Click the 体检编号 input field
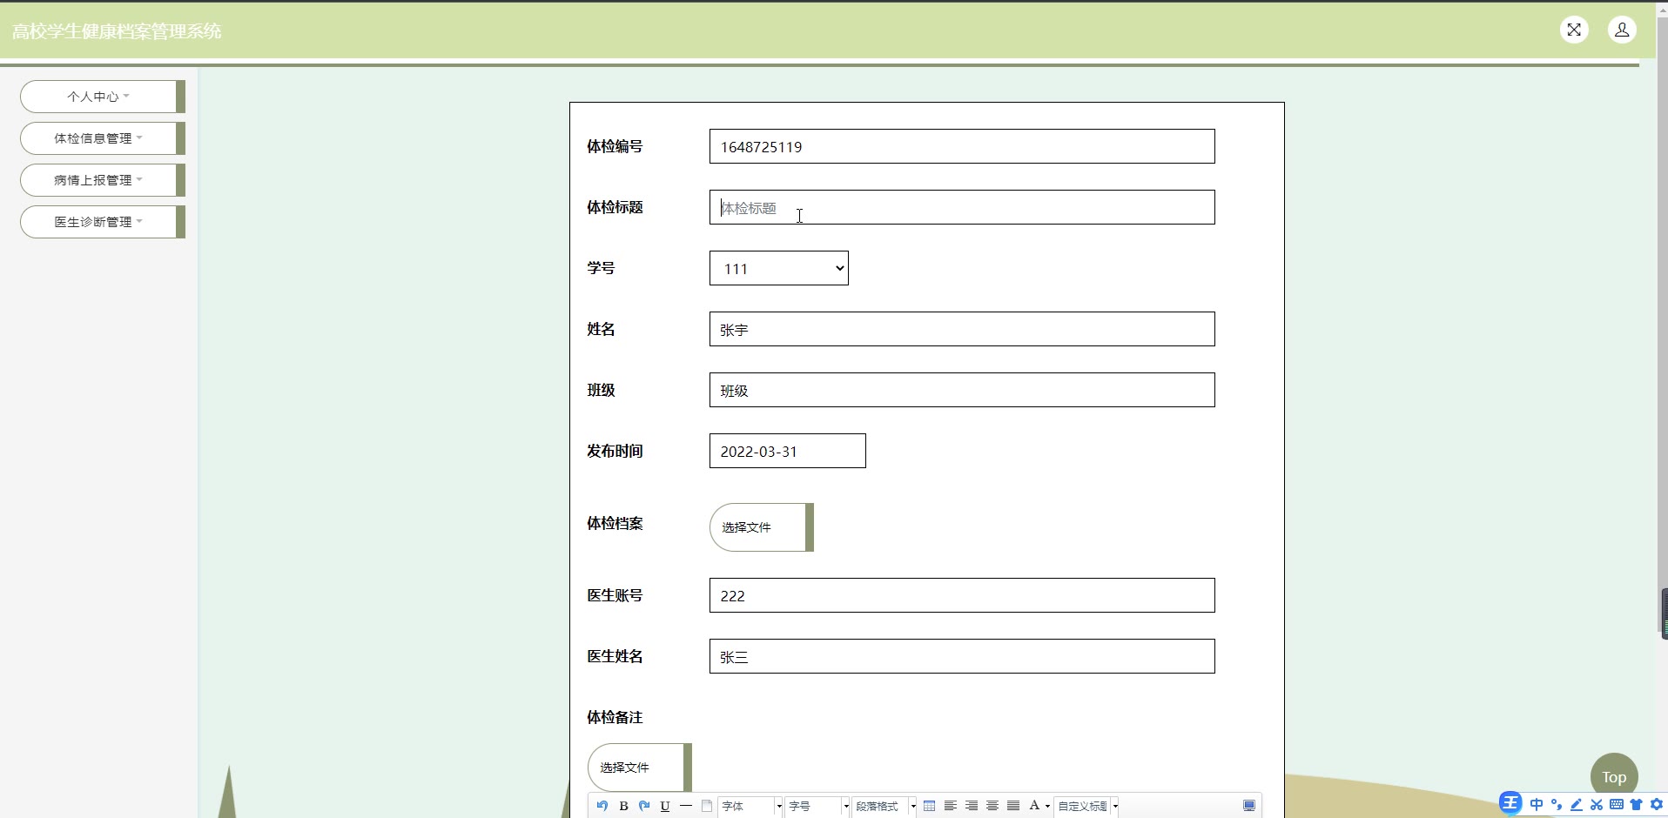The width and height of the screenshot is (1668, 818). [x=962, y=146]
